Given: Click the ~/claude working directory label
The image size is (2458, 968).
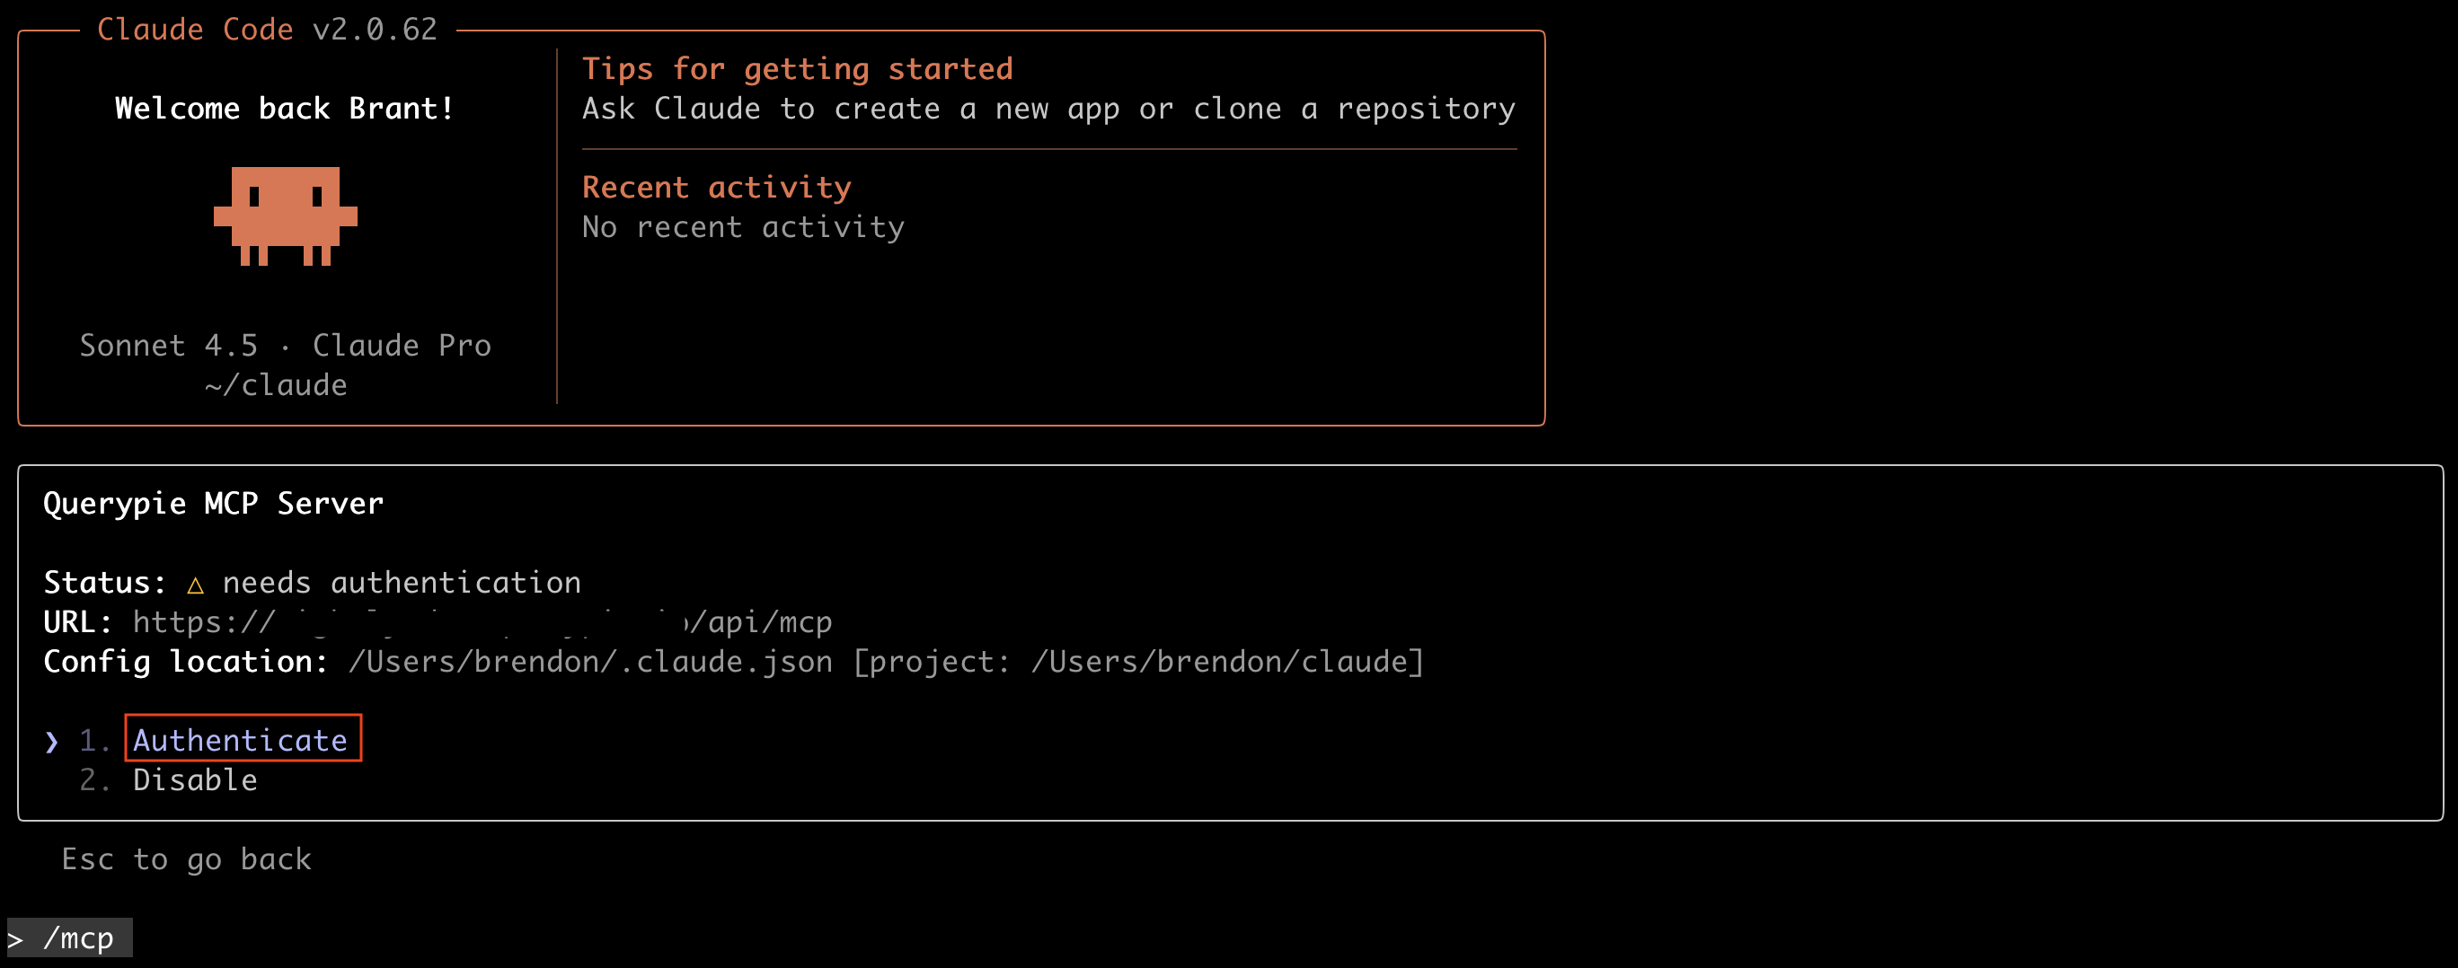Looking at the screenshot, I should 276,385.
